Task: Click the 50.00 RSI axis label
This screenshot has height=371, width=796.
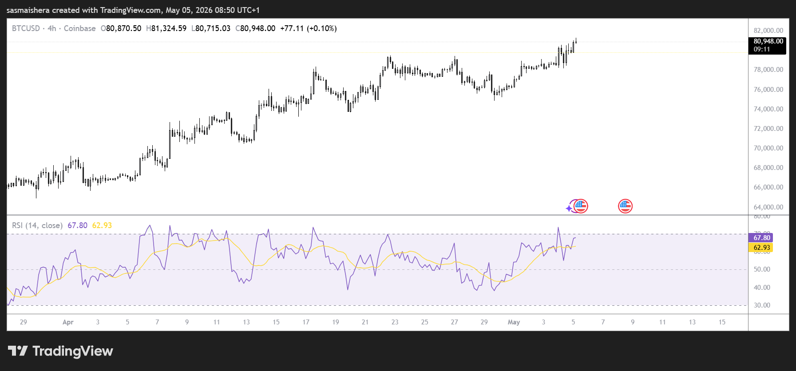Action: [x=762, y=269]
